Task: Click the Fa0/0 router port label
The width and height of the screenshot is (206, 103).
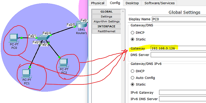Action: point(71,25)
